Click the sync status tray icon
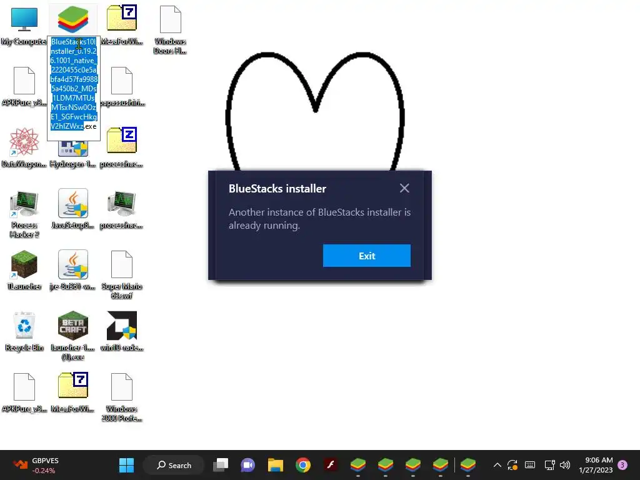 (x=512, y=465)
